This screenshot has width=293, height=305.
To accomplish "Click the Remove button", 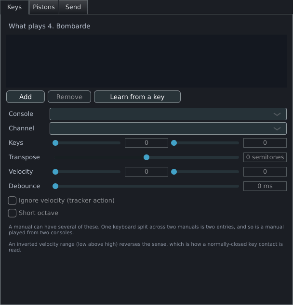I will [x=69, y=97].
